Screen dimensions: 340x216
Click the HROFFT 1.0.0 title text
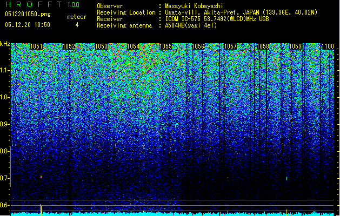[43, 4]
